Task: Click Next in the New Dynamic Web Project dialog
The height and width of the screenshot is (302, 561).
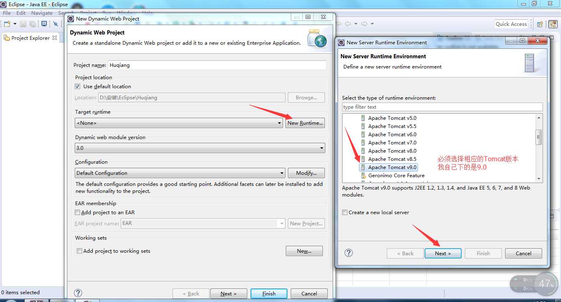Action: (229, 293)
